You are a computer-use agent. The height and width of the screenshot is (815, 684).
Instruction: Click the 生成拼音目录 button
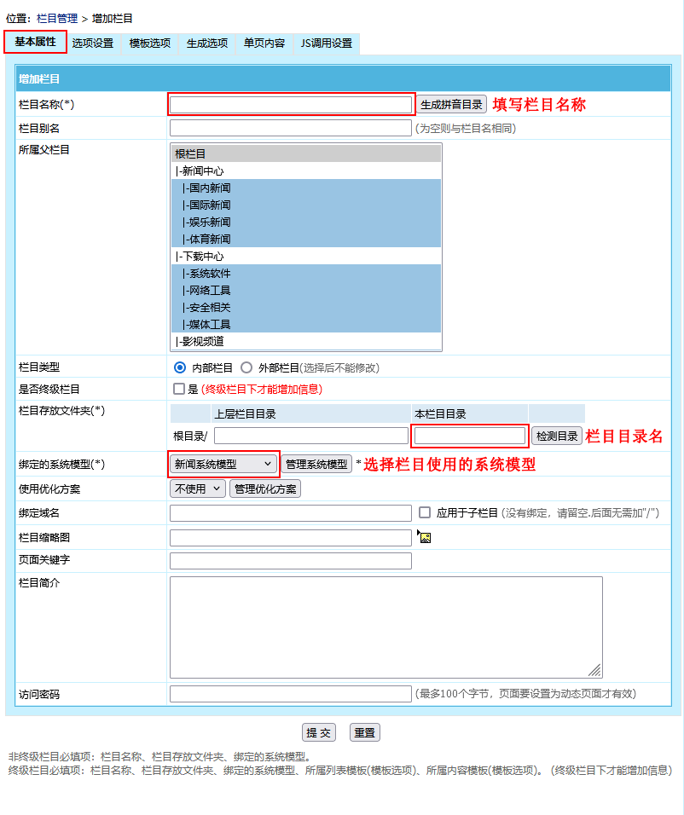[x=452, y=105]
